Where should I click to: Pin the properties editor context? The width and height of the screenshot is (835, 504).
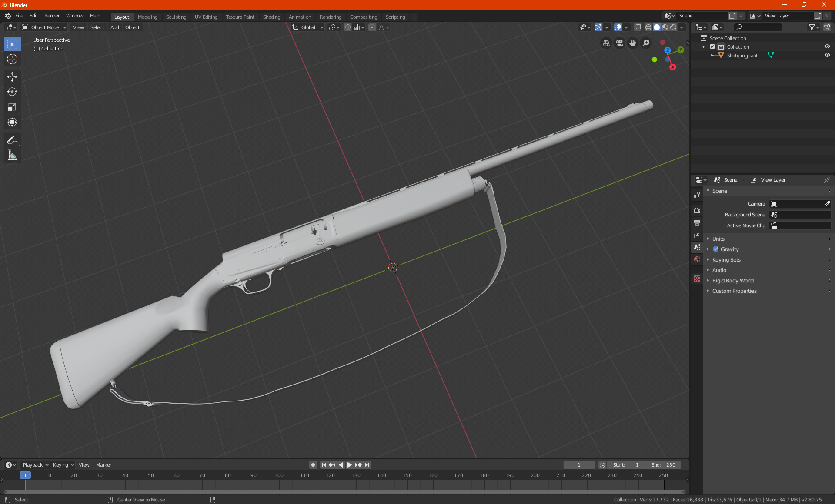pyautogui.click(x=827, y=180)
